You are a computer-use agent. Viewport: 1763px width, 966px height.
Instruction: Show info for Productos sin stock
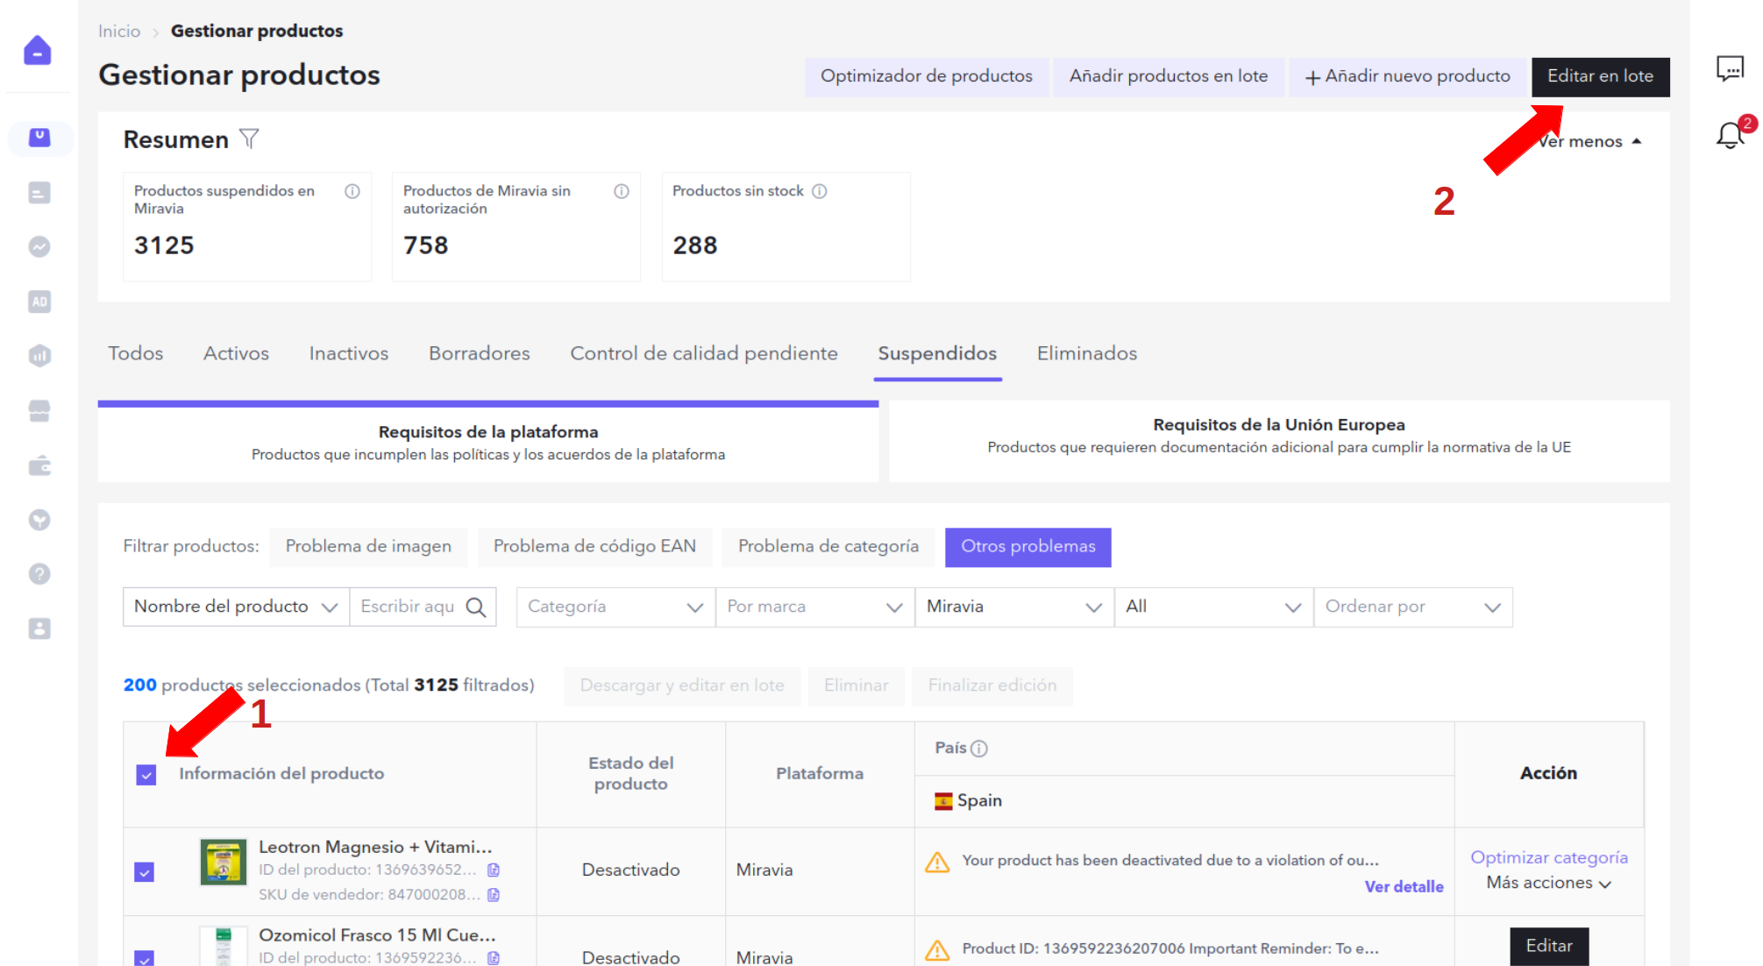820,191
